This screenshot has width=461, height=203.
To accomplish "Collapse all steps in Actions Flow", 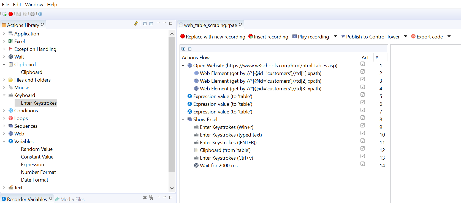I will point(190,49).
